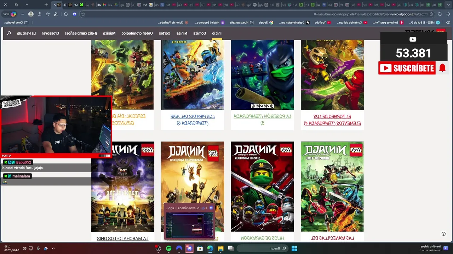Click the Tournament of Elements season four poster
Image resolution: width=453 pixels, height=254 pixels.
tap(332, 75)
